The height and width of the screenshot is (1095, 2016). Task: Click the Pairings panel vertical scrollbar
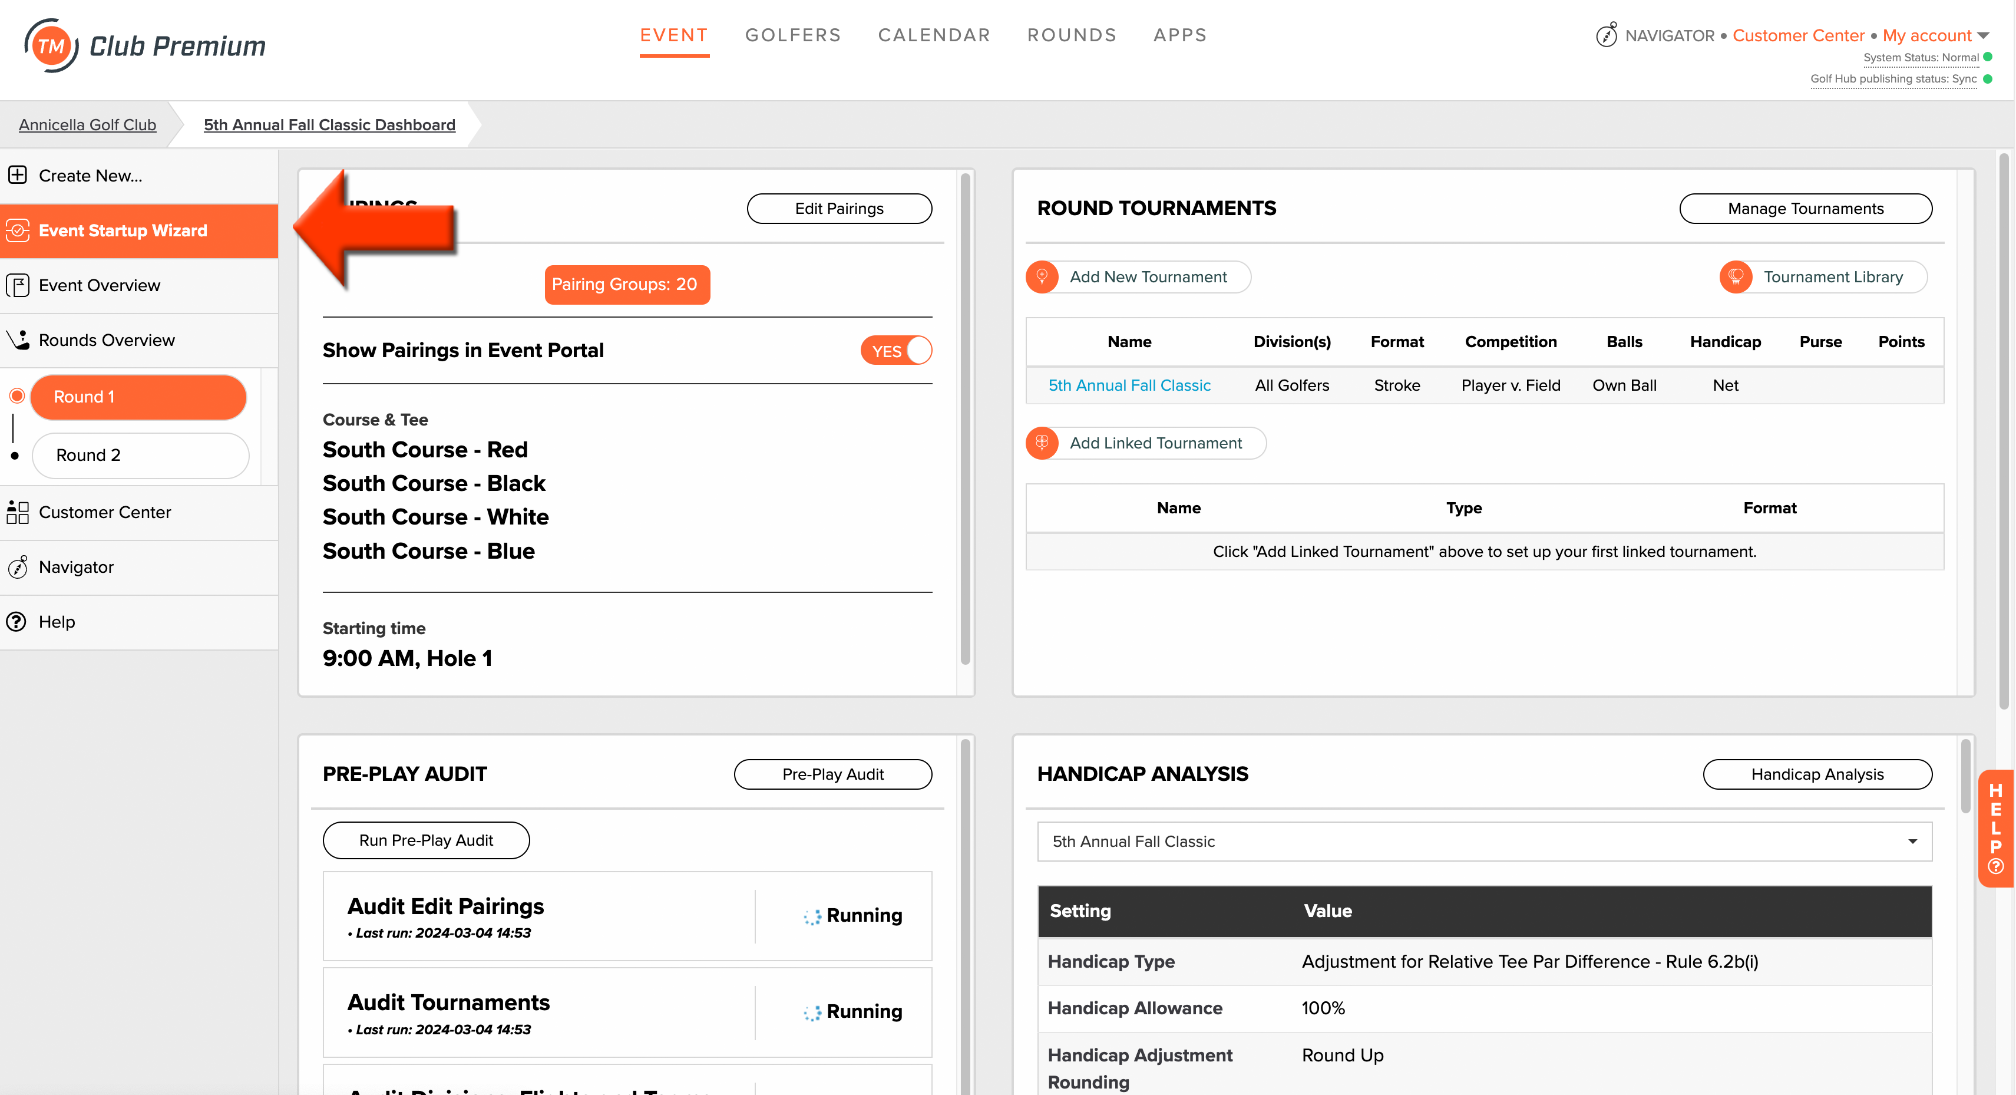966,419
